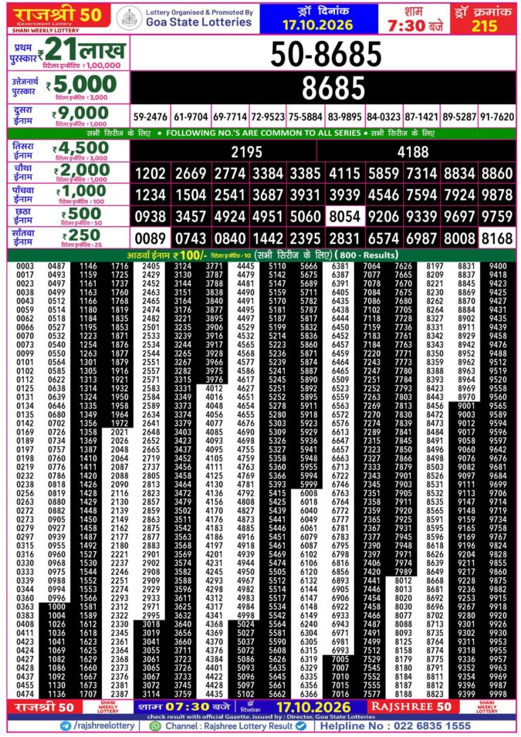Click fourth prize amount ₹2,000

(x=82, y=170)
